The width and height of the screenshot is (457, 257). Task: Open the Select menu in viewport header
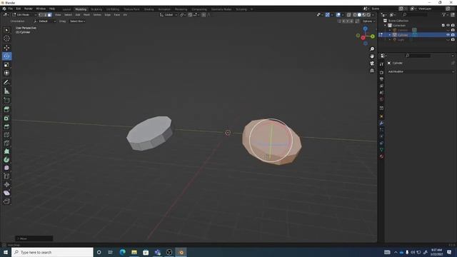[68, 14]
